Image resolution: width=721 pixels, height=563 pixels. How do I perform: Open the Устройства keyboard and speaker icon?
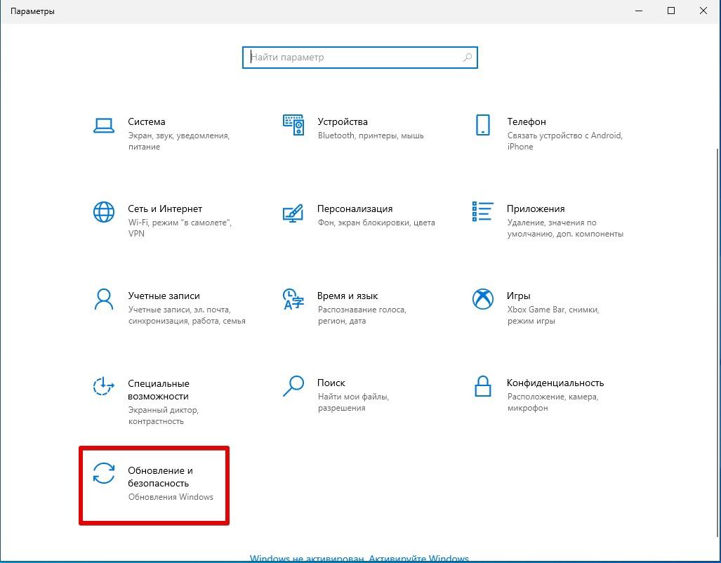click(293, 125)
